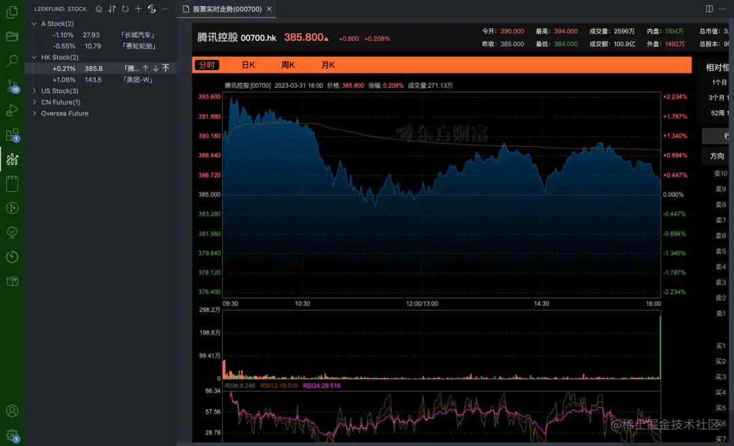Open editor more actions menu

(x=722, y=9)
